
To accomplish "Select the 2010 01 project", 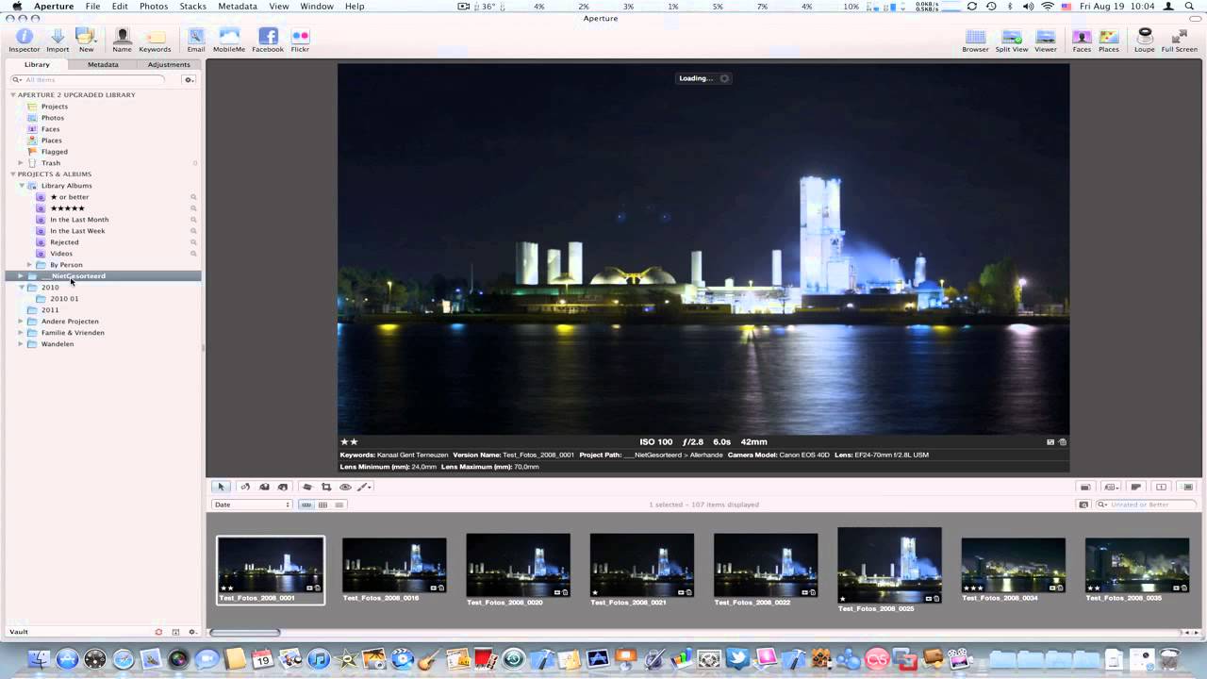I will [64, 299].
